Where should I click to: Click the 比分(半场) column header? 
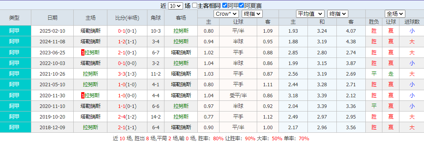pos(127,18)
